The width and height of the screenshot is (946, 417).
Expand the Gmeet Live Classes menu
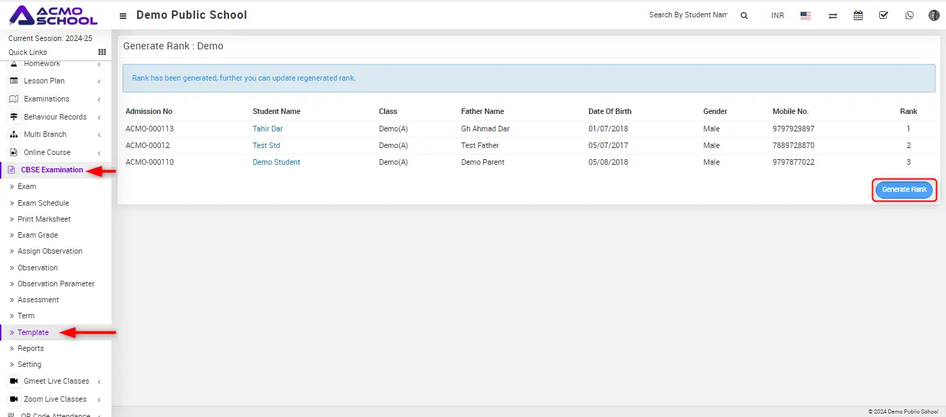(56, 381)
